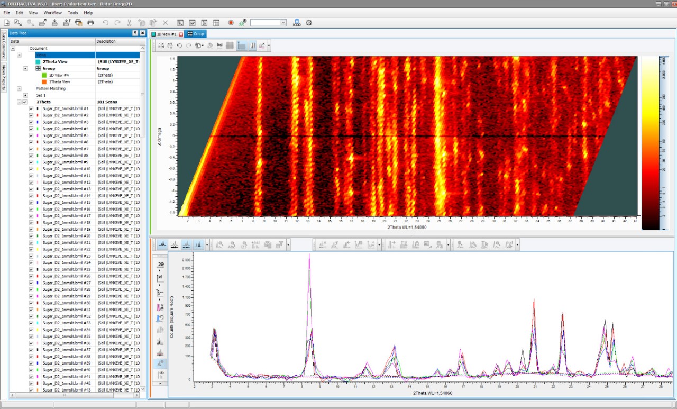Click the intensity color scale bar
Viewport: 677px width, 409px height.
pos(649,143)
